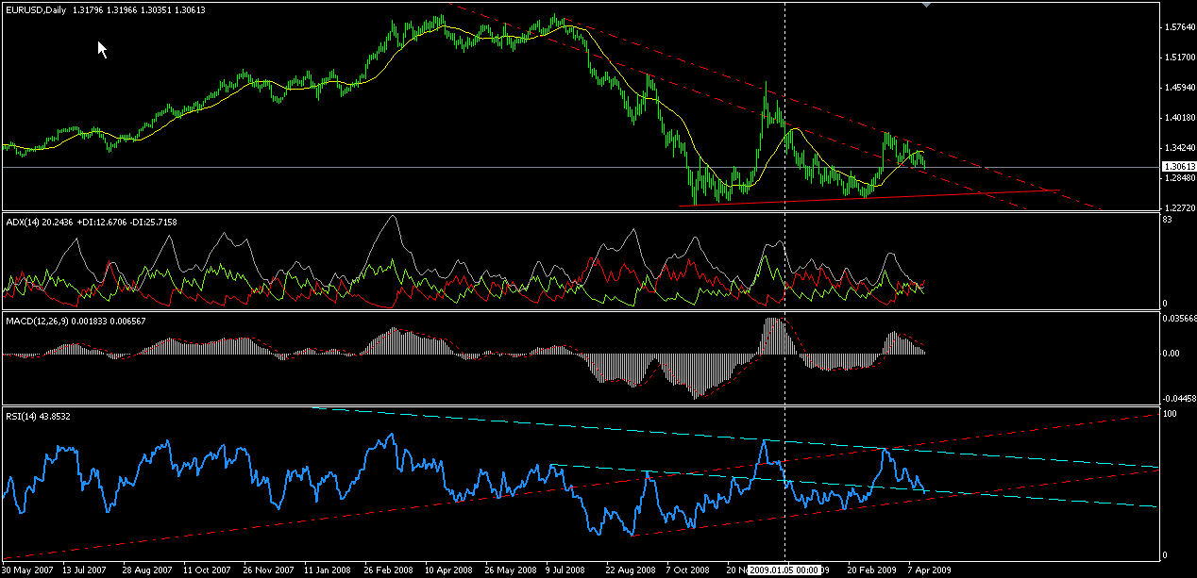Click the 1.40180 price axis label
This screenshot has height=578, width=1197.
pyautogui.click(x=1180, y=118)
